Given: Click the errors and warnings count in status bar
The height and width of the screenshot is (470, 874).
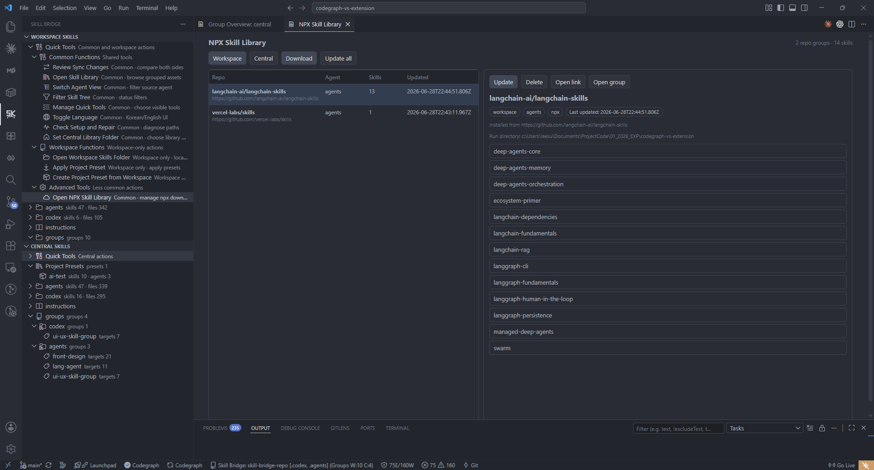Looking at the screenshot, I should [438, 465].
